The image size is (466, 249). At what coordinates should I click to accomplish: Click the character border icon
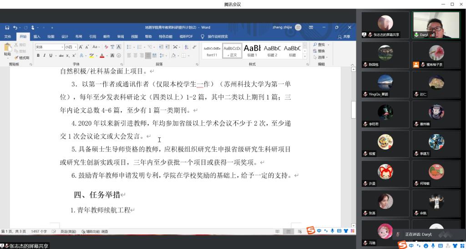[x=119, y=47]
